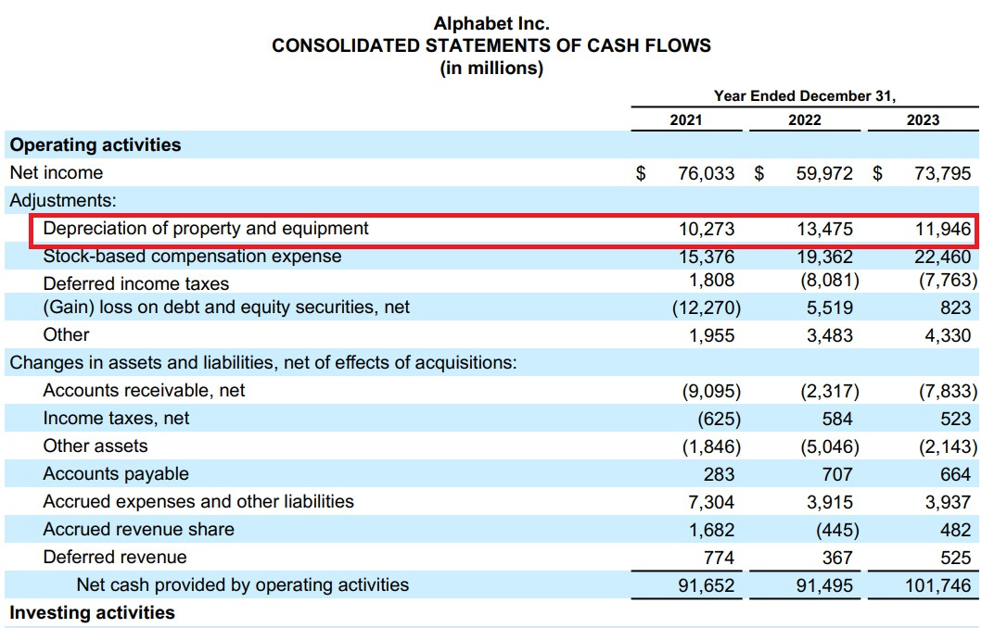Click 'Deferred revenue' row label
The height and width of the screenshot is (628, 1007).
[x=115, y=557]
